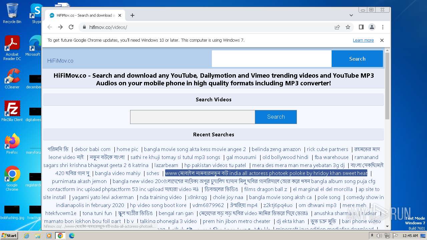Image resolution: width=427 pixels, height=240 pixels.
Task: Open Windows Explorer folder in taskbar
Action: click(38, 236)
